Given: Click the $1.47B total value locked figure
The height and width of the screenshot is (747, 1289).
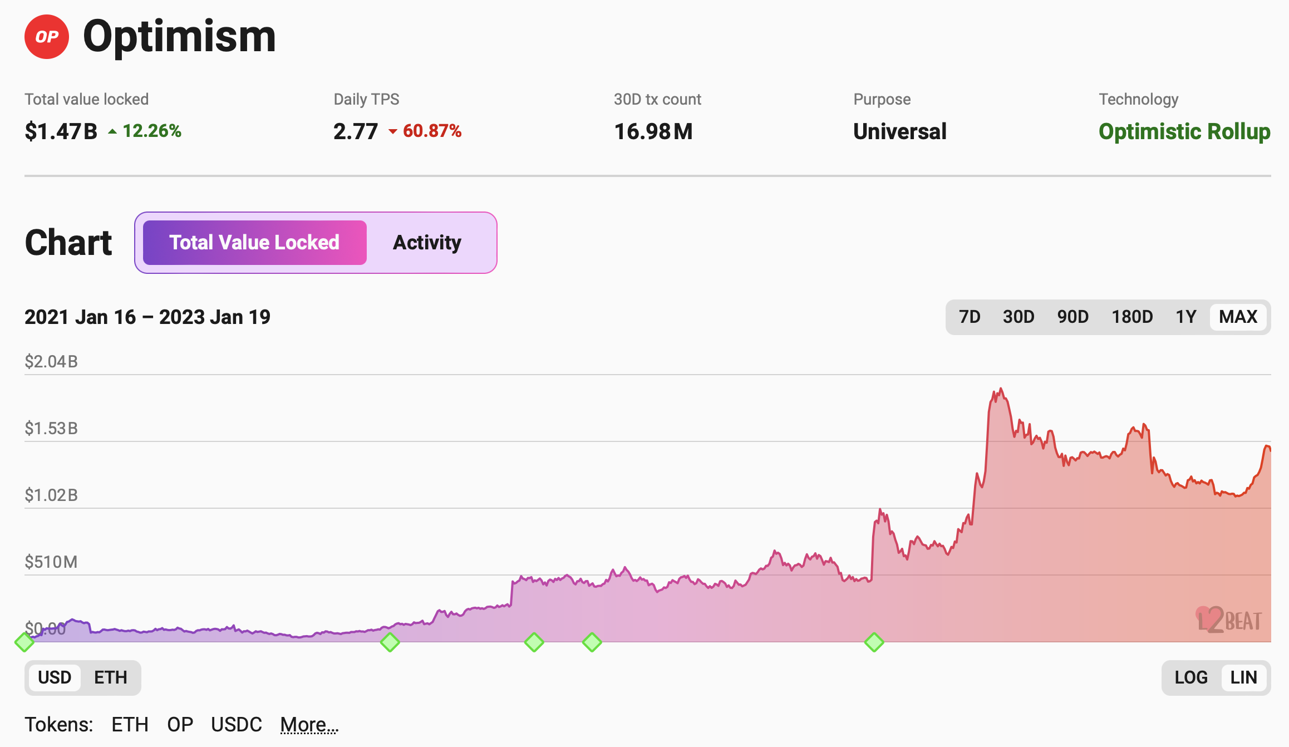Looking at the screenshot, I should coord(61,131).
